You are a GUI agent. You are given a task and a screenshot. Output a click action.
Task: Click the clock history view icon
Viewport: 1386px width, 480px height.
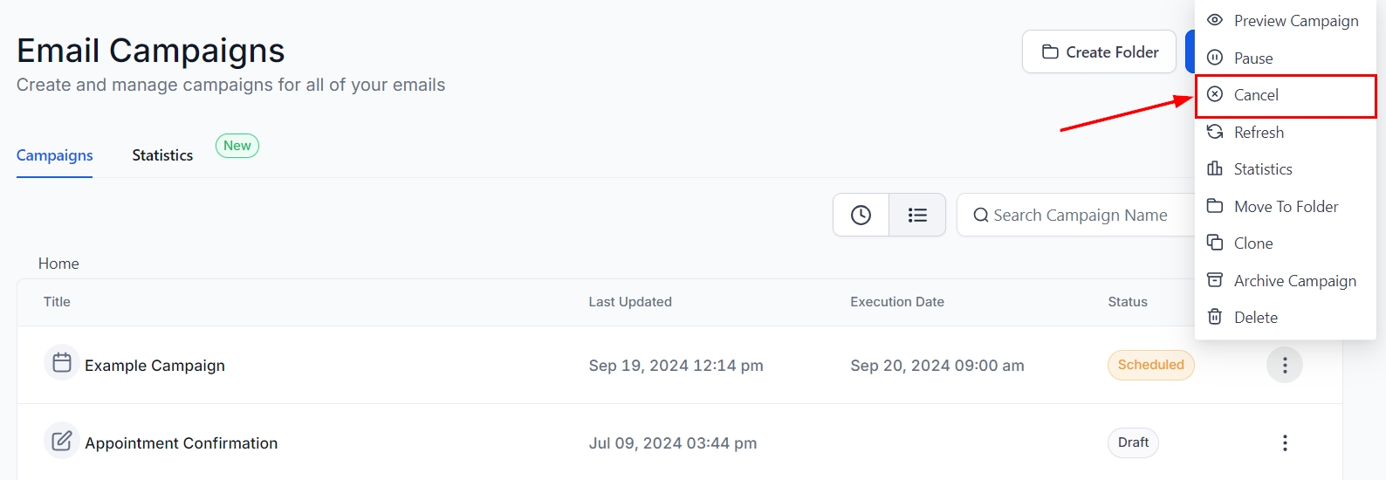pos(861,215)
